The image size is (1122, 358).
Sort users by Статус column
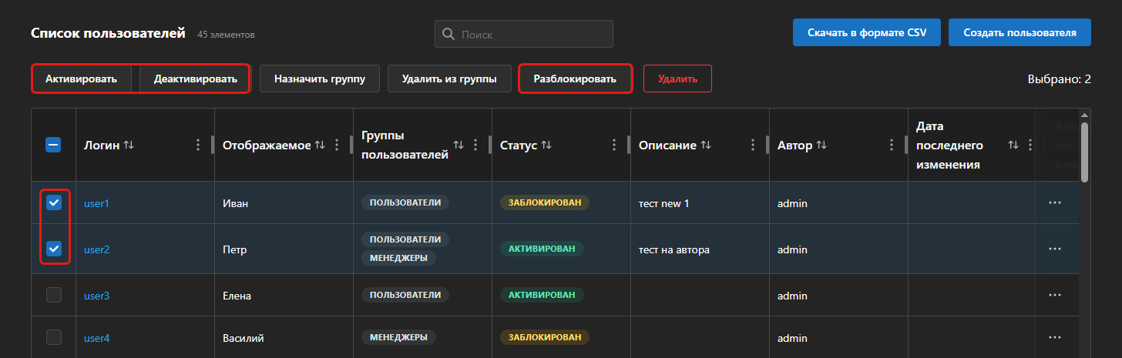pos(546,145)
